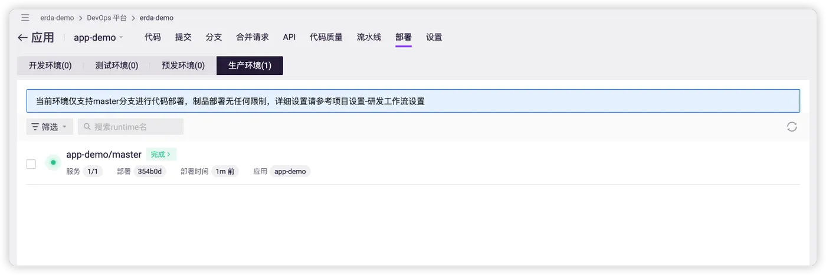Image resolution: width=826 pixels, height=275 pixels.
Task: Click the app-demo application tag in the row
Action: pos(290,172)
